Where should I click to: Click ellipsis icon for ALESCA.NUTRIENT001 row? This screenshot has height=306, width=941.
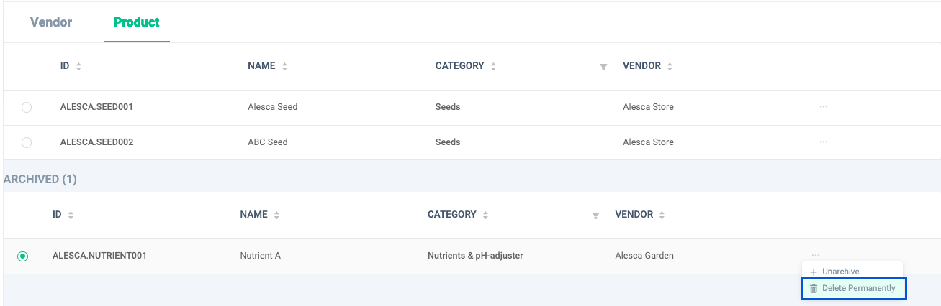click(815, 255)
